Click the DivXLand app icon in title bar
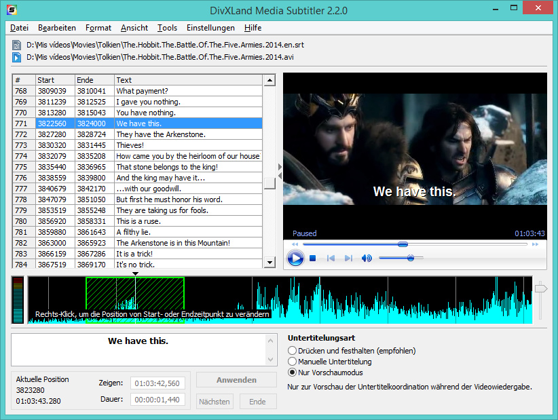Viewport: 558px width, 420px height. (12, 10)
